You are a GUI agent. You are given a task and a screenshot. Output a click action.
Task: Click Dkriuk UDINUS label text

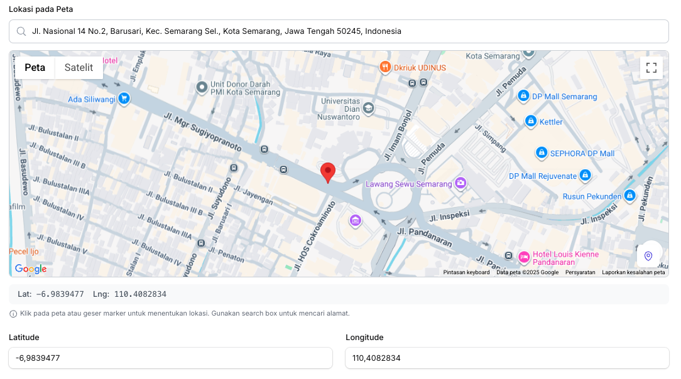click(420, 68)
